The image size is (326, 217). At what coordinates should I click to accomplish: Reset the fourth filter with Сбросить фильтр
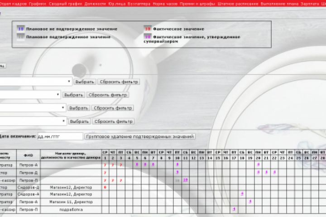[114, 121]
